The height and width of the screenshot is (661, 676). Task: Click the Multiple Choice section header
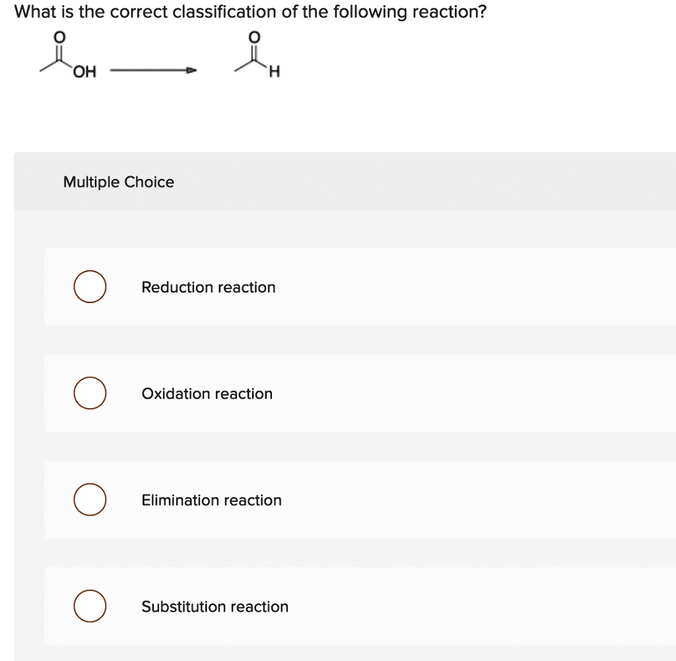click(118, 182)
